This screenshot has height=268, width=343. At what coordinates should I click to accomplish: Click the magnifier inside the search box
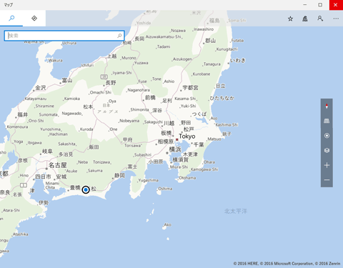point(119,36)
